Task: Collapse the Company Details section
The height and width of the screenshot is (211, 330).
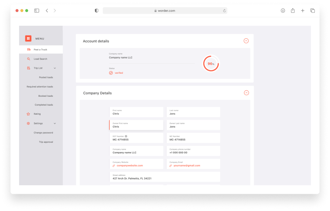Action: [x=246, y=92]
